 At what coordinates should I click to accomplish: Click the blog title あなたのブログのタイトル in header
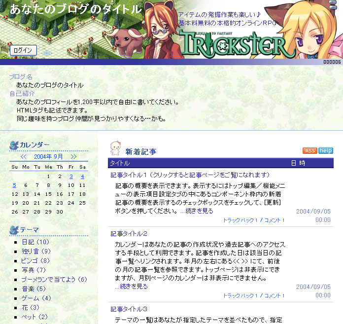[76, 9]
